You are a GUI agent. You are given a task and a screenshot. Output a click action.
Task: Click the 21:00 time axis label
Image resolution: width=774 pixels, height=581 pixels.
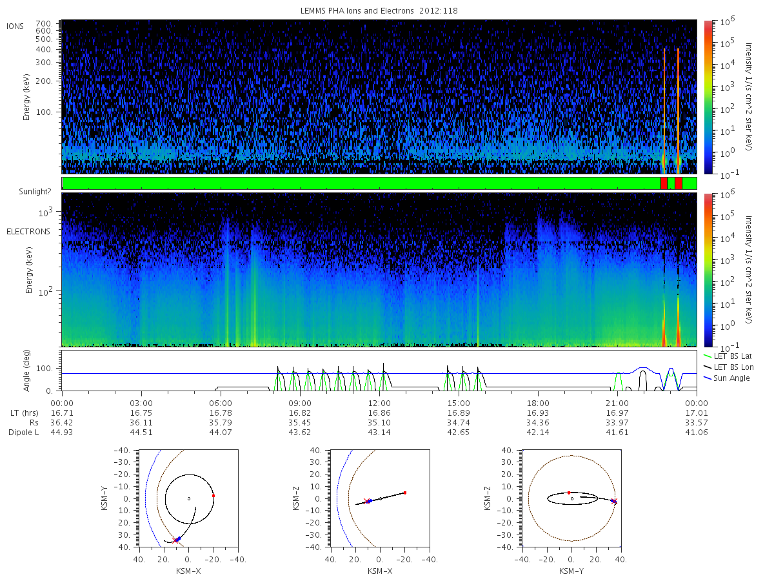617,402
